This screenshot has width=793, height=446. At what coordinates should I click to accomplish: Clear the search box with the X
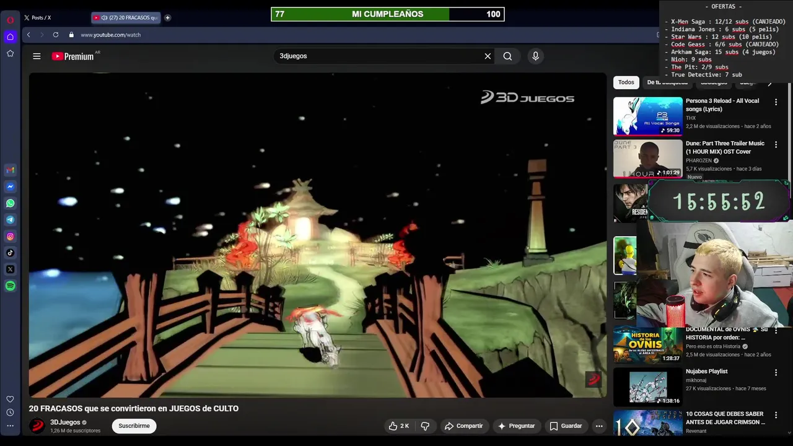[x=488, y=56]
